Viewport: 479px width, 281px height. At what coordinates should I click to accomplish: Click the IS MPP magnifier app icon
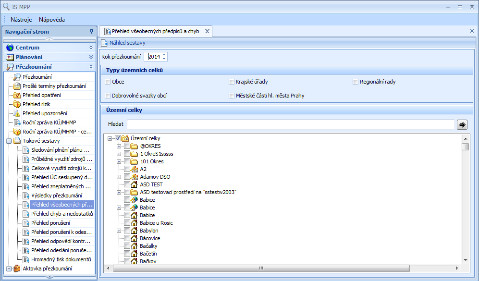6,6
